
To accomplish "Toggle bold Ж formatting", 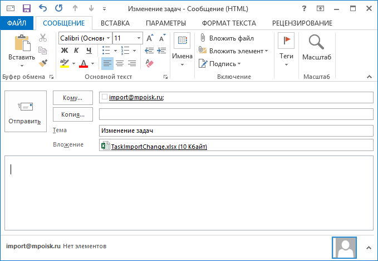I will coord(64,51).
